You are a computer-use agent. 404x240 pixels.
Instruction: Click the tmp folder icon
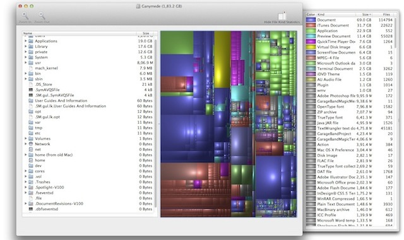(x=31, y=128)
